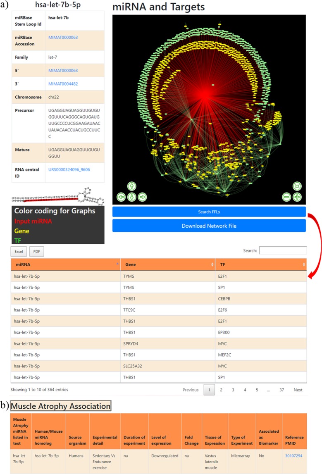Go to page 2 of results

pos(221,390)
